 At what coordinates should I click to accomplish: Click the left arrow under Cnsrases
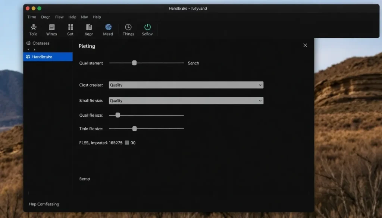[29, 50]
